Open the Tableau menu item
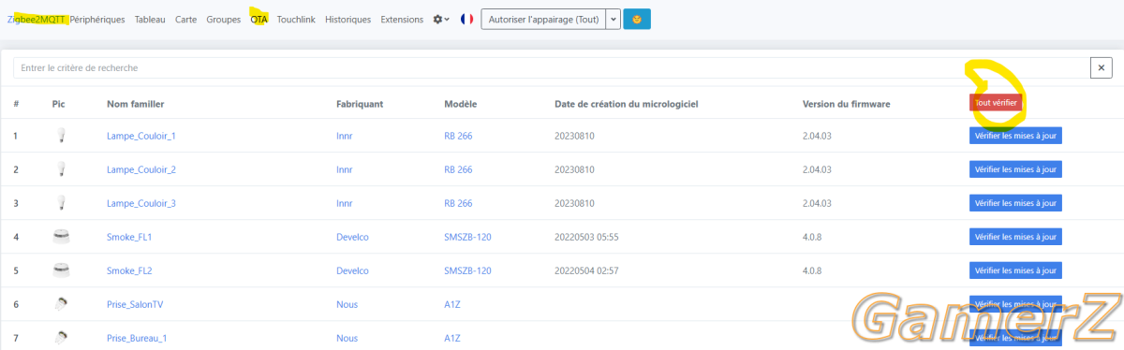 point(150,19)
